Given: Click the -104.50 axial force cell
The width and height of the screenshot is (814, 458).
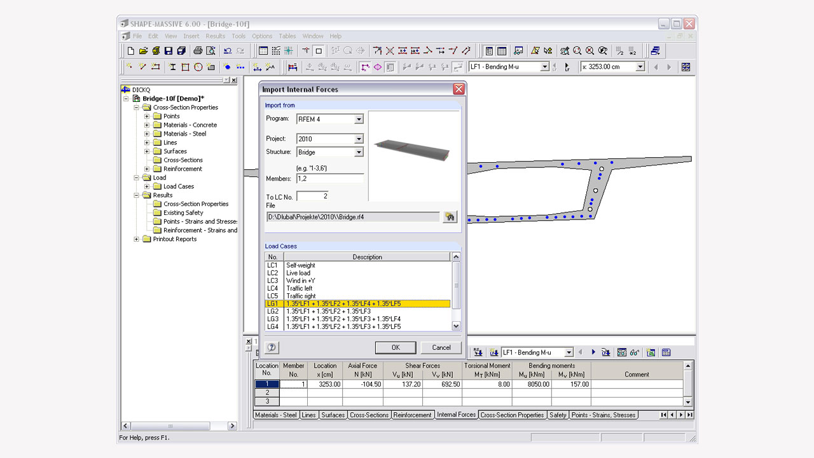Looking at the screenshot, I should [362, 384].
